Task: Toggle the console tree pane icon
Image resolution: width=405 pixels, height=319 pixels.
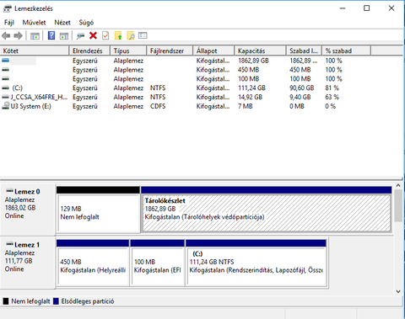Action: click(x=35, y=36)
